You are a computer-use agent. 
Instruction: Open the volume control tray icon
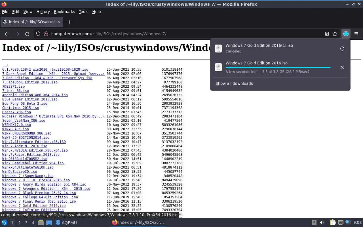(x=322, y=223)
